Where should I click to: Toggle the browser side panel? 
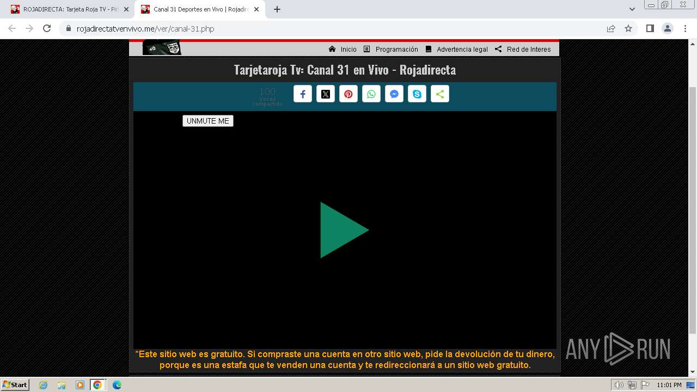point(650,28)
